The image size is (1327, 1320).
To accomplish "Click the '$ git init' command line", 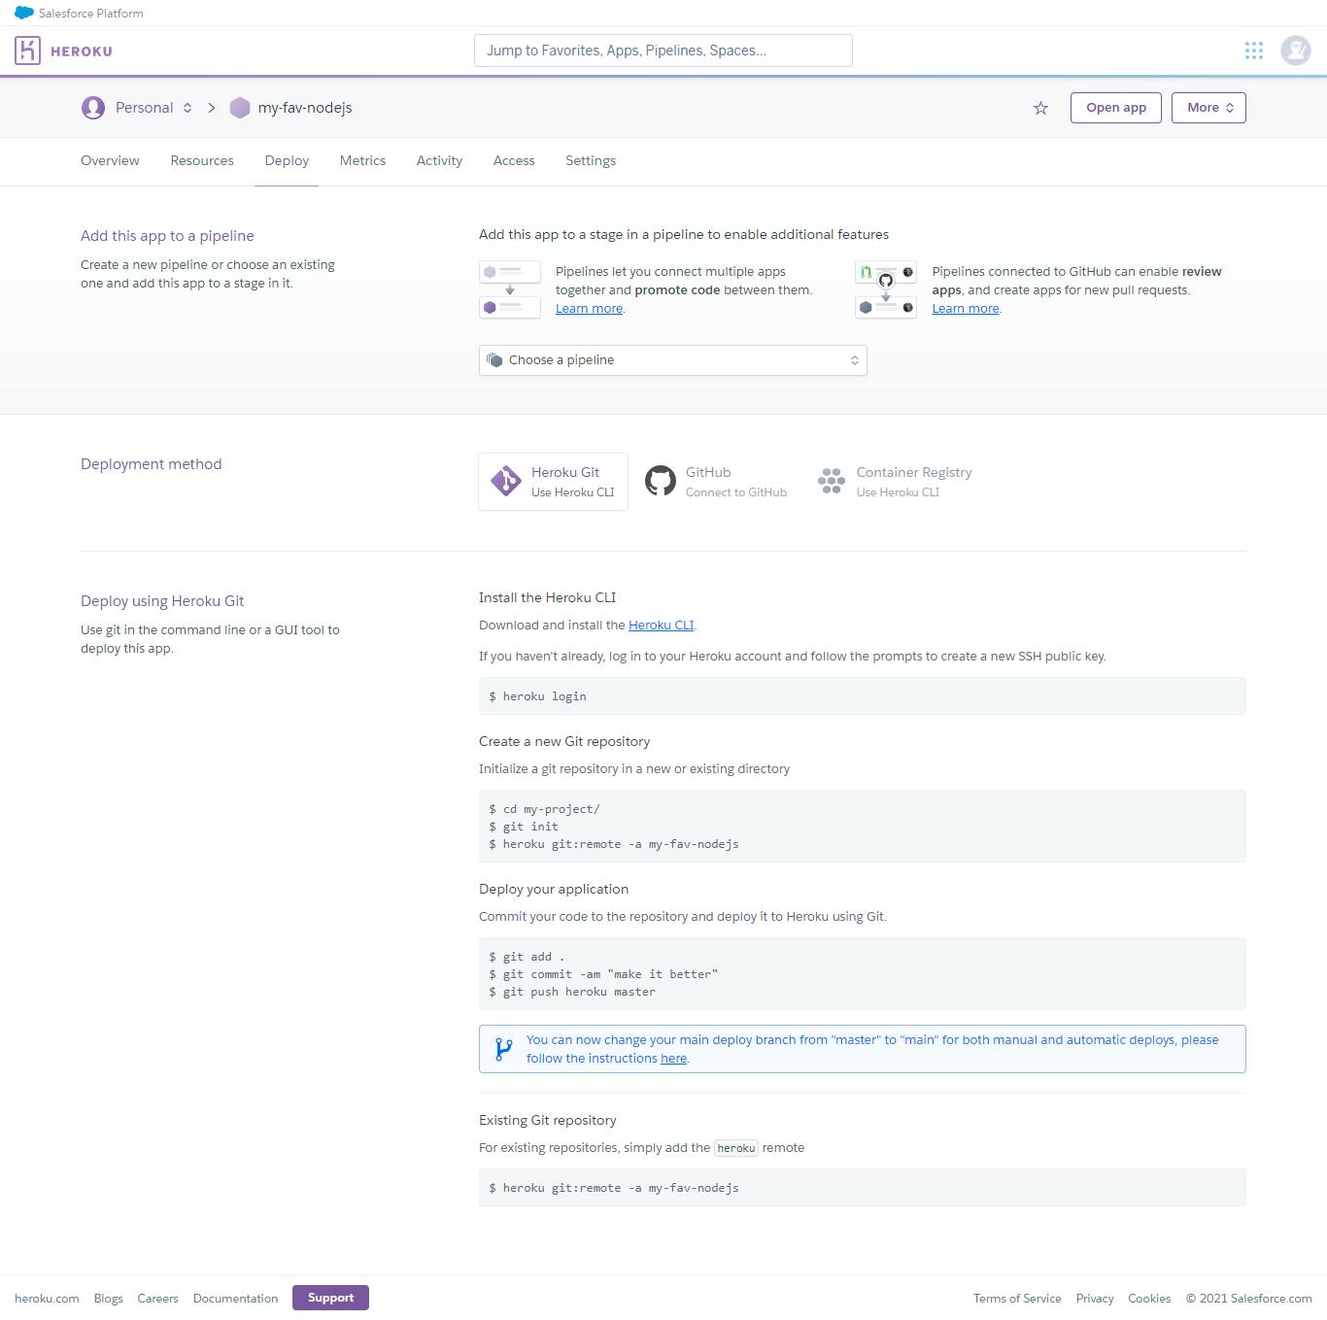I will click(524, 827).
